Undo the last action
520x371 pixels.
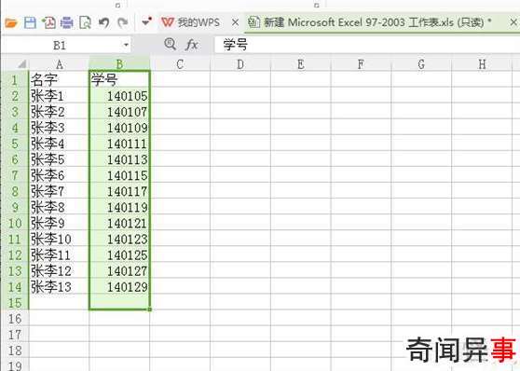[104, 23]
